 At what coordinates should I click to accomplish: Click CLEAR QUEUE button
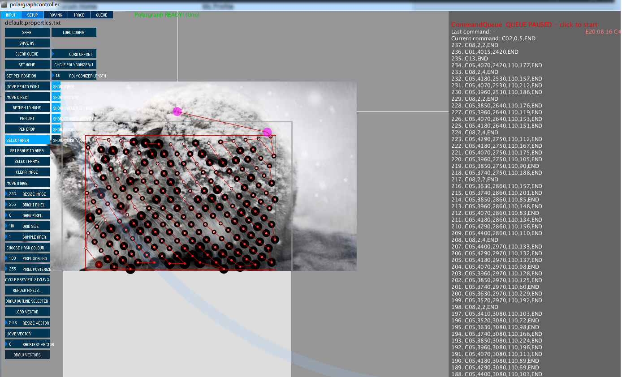pyautogui.click(x=27, y=54)
